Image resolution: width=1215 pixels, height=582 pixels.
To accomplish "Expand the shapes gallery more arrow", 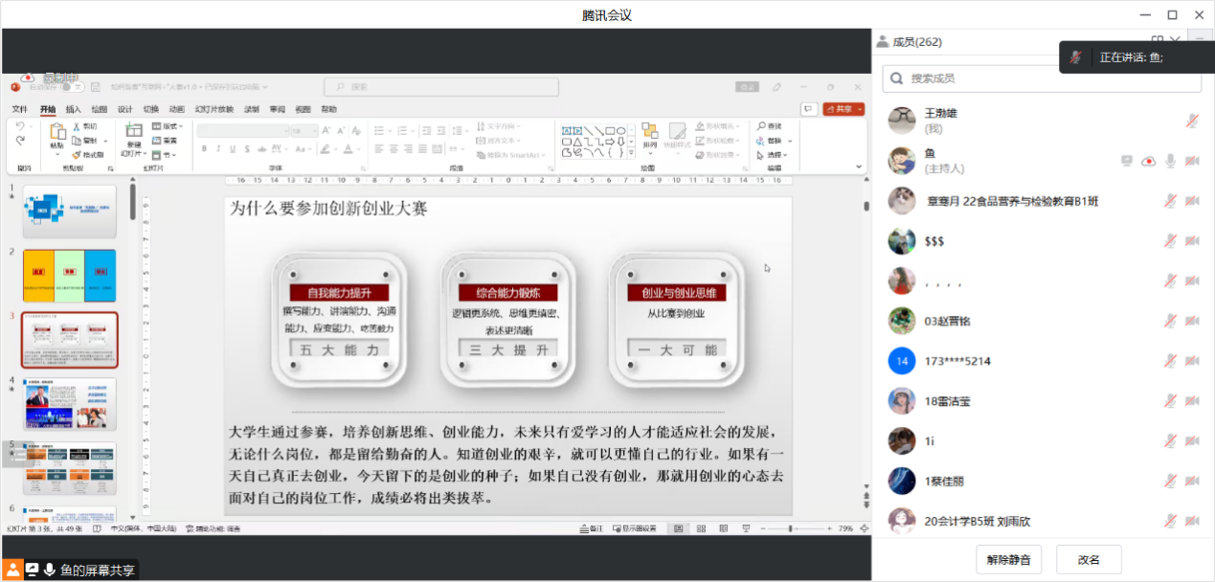I will pyautogui.click(x=633, y=152).
